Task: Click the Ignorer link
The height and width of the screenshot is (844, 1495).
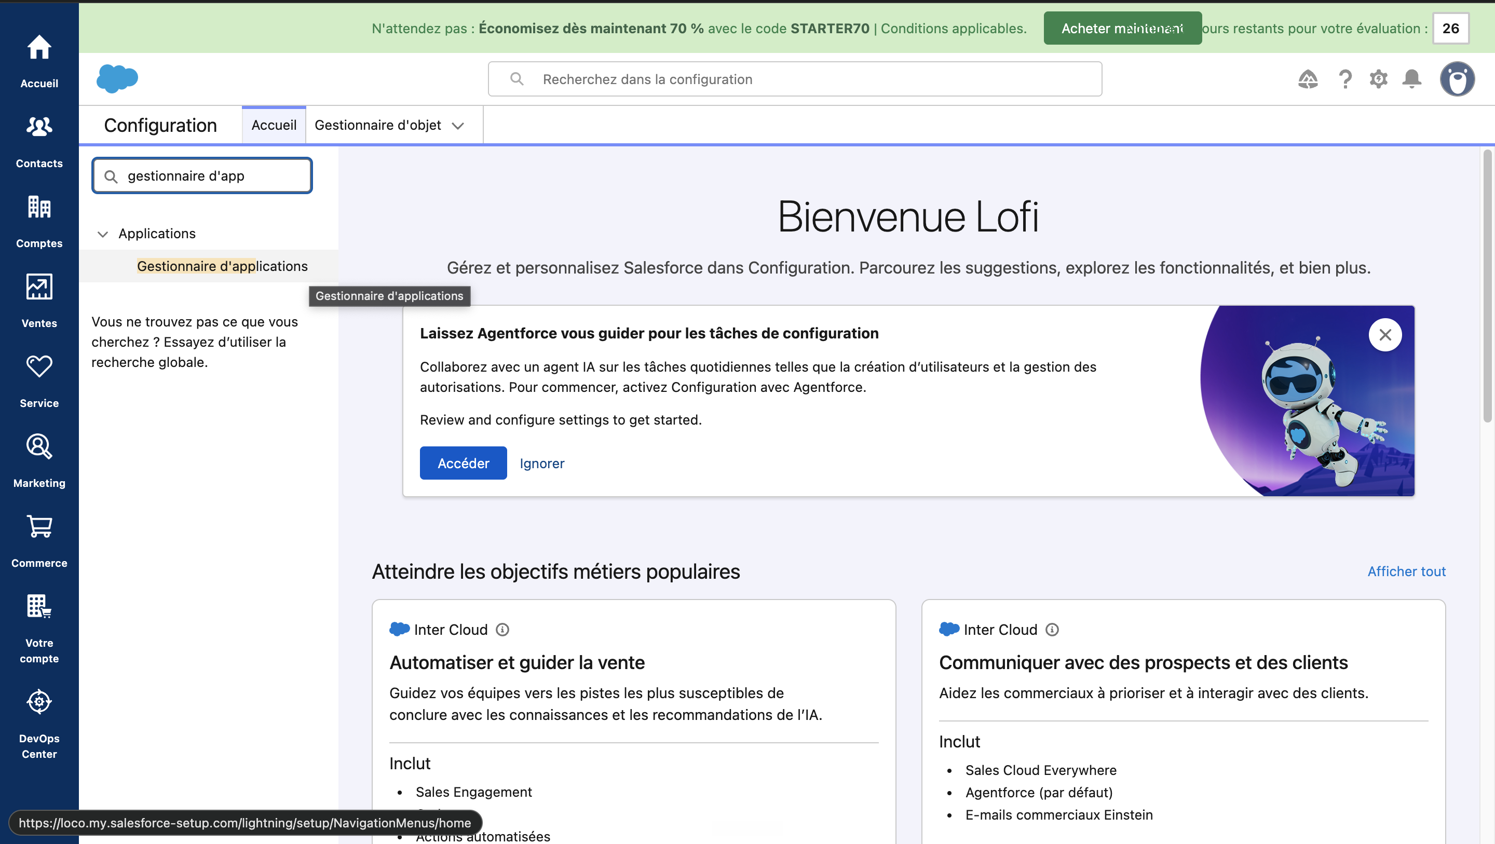Action: coord(541,463)
